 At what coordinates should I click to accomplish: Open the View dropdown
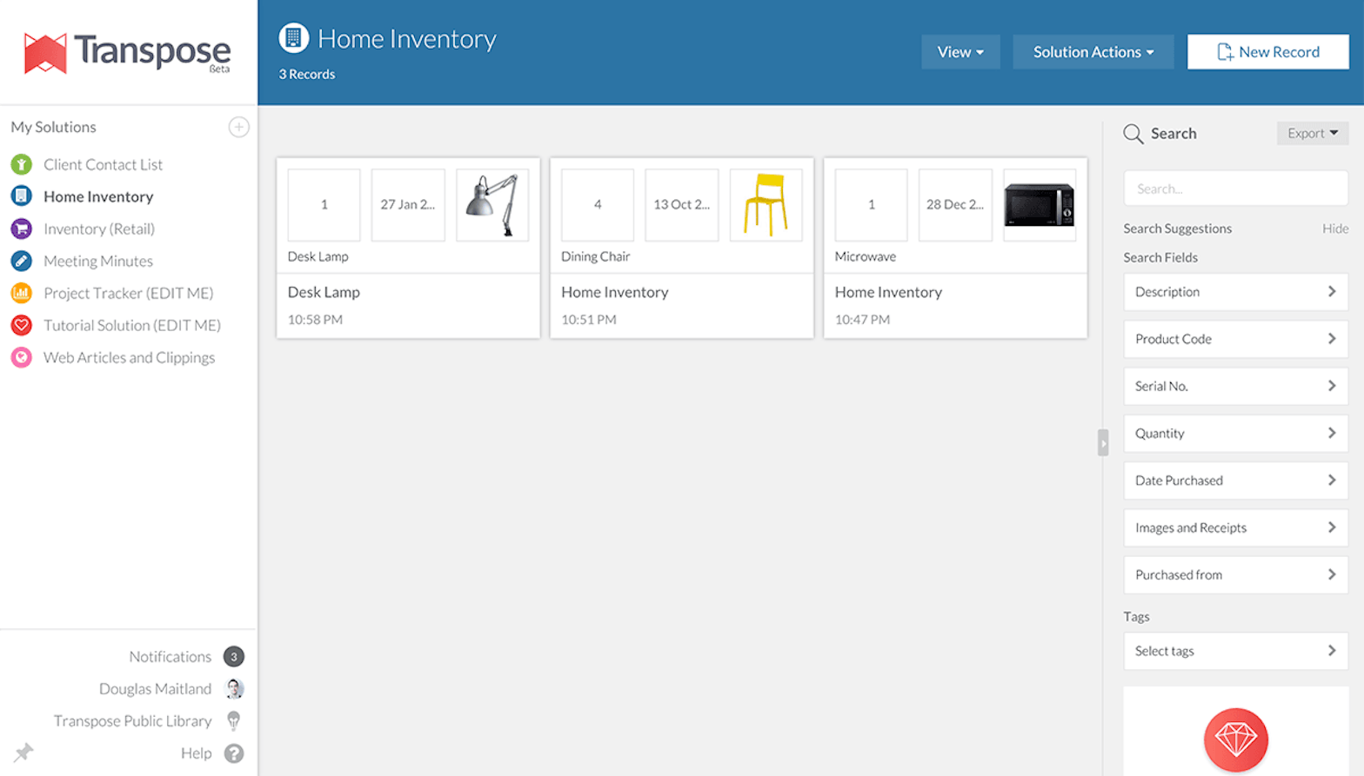click(x=960, y=52)
